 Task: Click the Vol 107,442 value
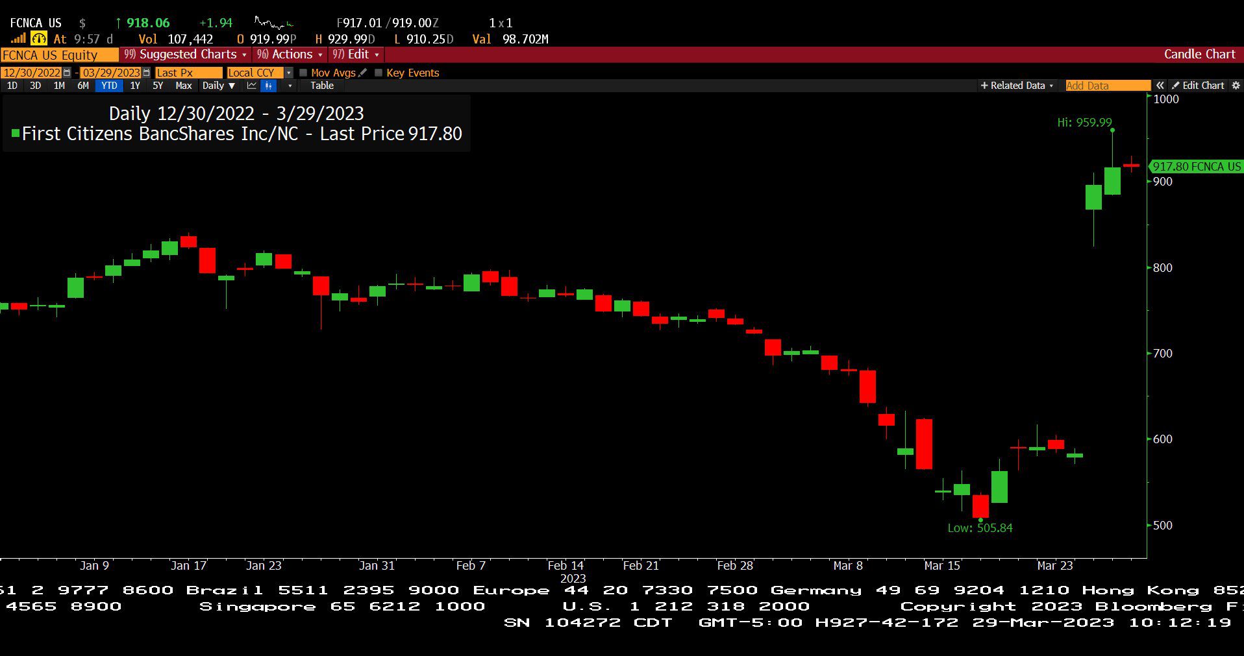click(x=175, y=40)
